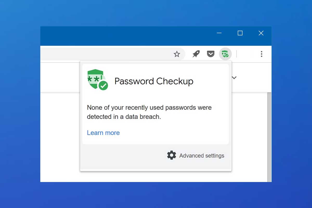Click the Password Checkup toolbar extension icon

tap(225, 54)
